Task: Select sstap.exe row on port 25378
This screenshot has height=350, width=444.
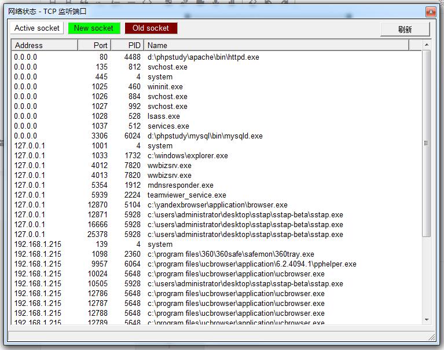Action: pos(217,234)
